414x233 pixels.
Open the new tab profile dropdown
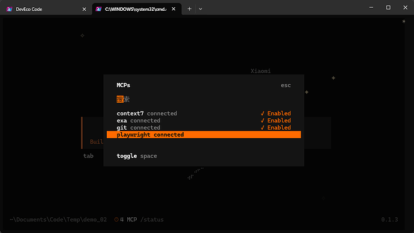tap(200, 9)
